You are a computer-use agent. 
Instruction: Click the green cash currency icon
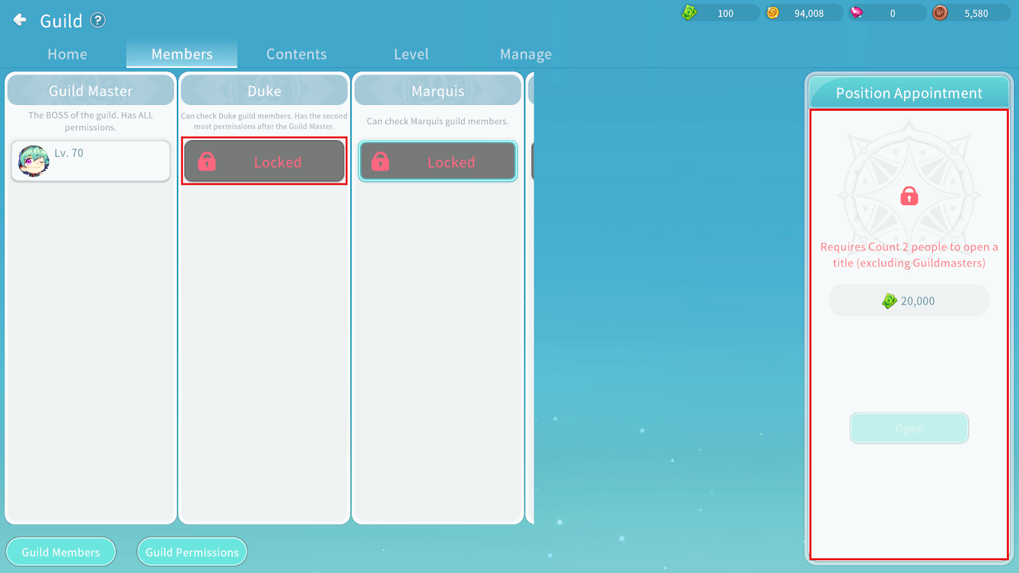coord(689,13)
